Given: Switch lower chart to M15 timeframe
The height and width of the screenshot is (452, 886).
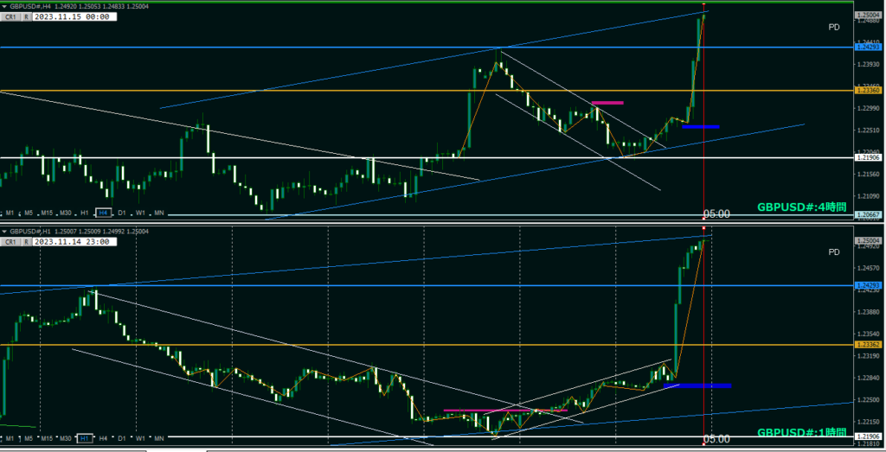Looking at the screenshot, I should [47, 438].
